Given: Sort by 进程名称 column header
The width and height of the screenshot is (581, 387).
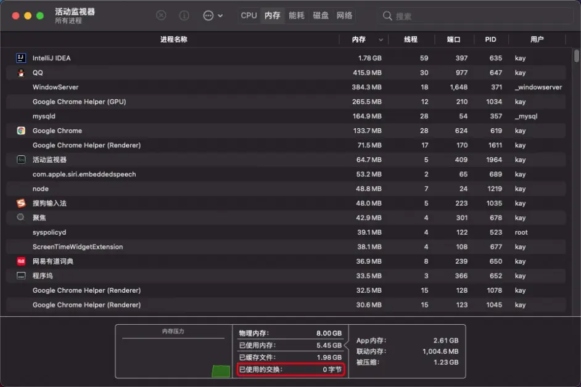Looking at the screenshot, I should [x=174, y=39].
